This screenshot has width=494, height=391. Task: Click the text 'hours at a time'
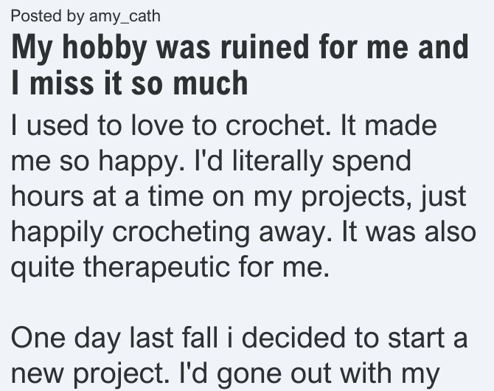tap(108, 196)
